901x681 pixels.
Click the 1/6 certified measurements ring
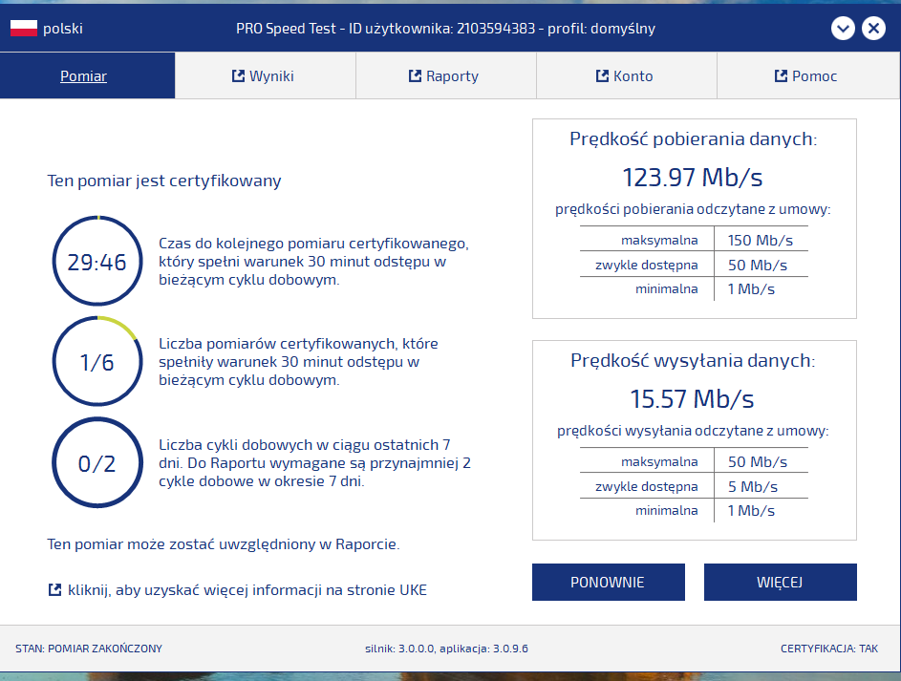click(97, 361)
